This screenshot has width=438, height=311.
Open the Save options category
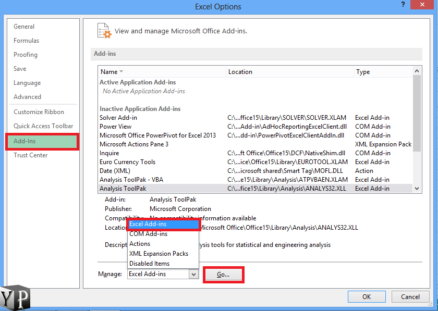coord(20,69)
